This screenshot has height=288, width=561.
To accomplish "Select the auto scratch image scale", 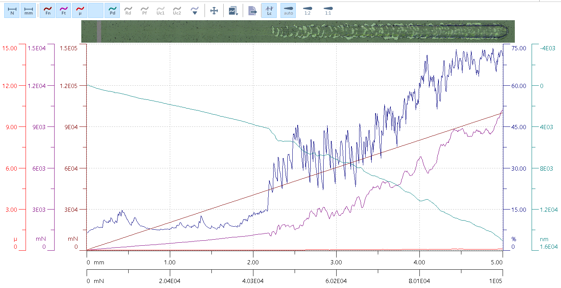I will pyautogui.click(x=288, y=10).
